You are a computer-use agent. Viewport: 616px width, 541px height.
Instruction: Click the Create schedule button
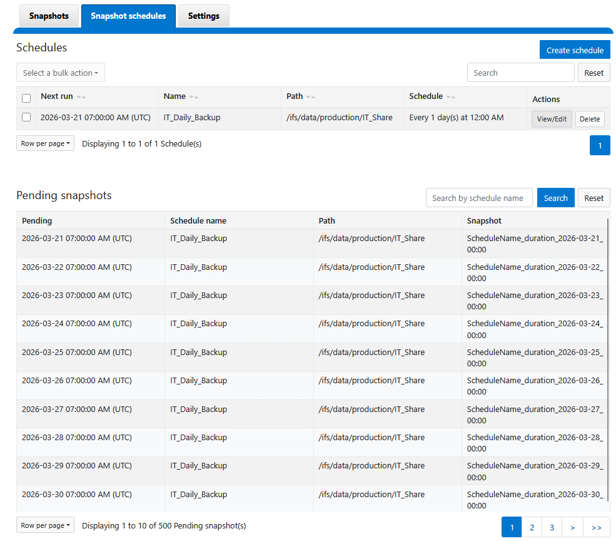(575, 50)
